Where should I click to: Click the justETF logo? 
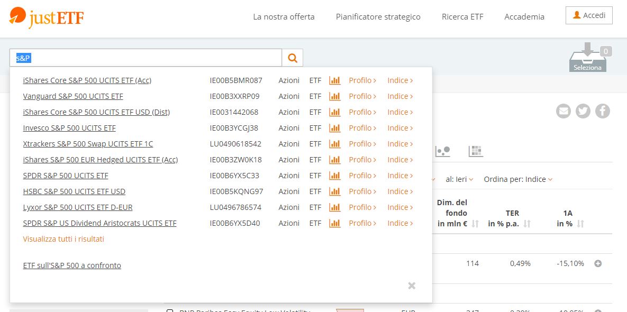pyautogui.click(x=47, y=17)
